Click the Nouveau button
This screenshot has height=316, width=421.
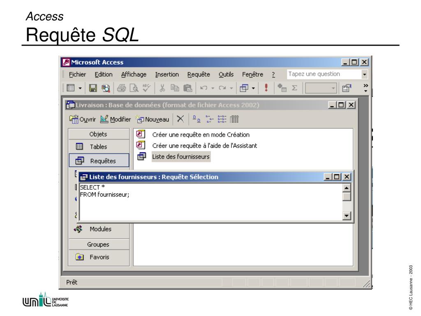coord(152,119)
